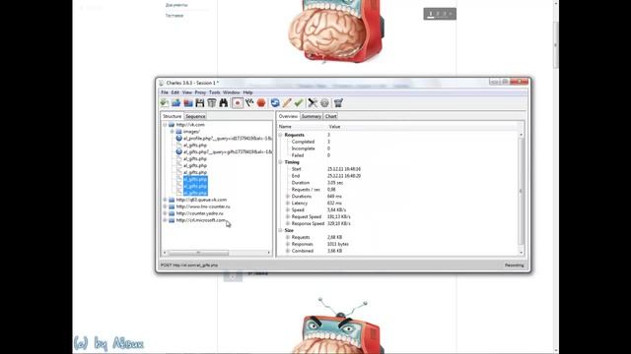Expand the counter.yadro.ru host node
This screenshot has height=354, width=631.
(165, 213)
